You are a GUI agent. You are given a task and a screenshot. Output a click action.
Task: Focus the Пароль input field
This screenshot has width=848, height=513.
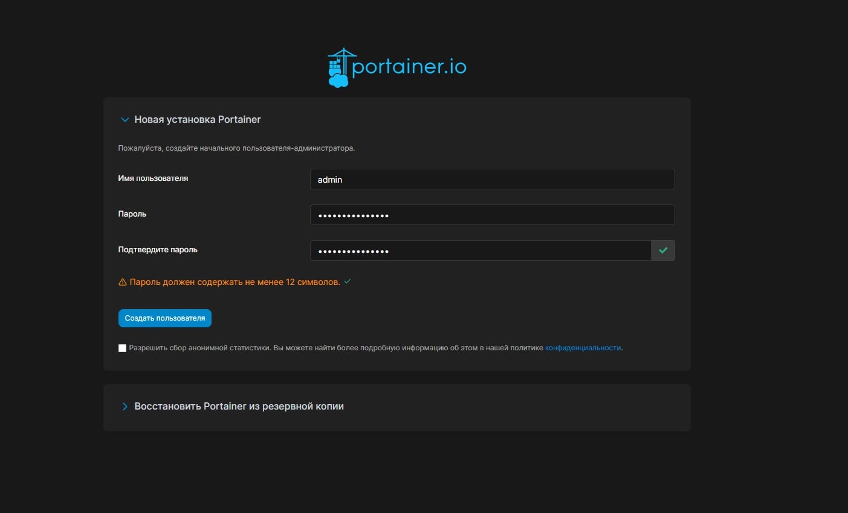492,215
